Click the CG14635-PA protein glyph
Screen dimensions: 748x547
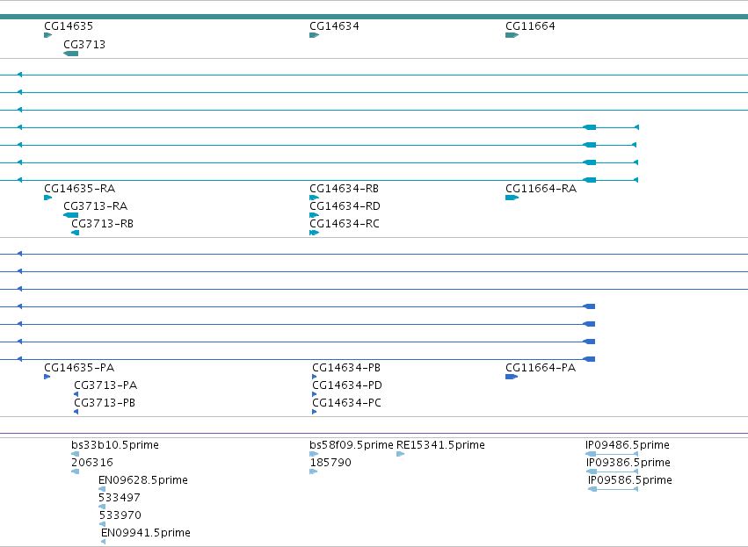pyautogui.click(x=47, y=377)
